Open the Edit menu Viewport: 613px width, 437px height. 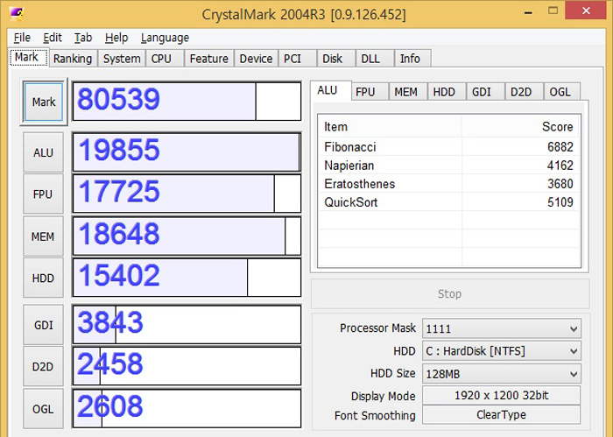[x=53, y=38]
